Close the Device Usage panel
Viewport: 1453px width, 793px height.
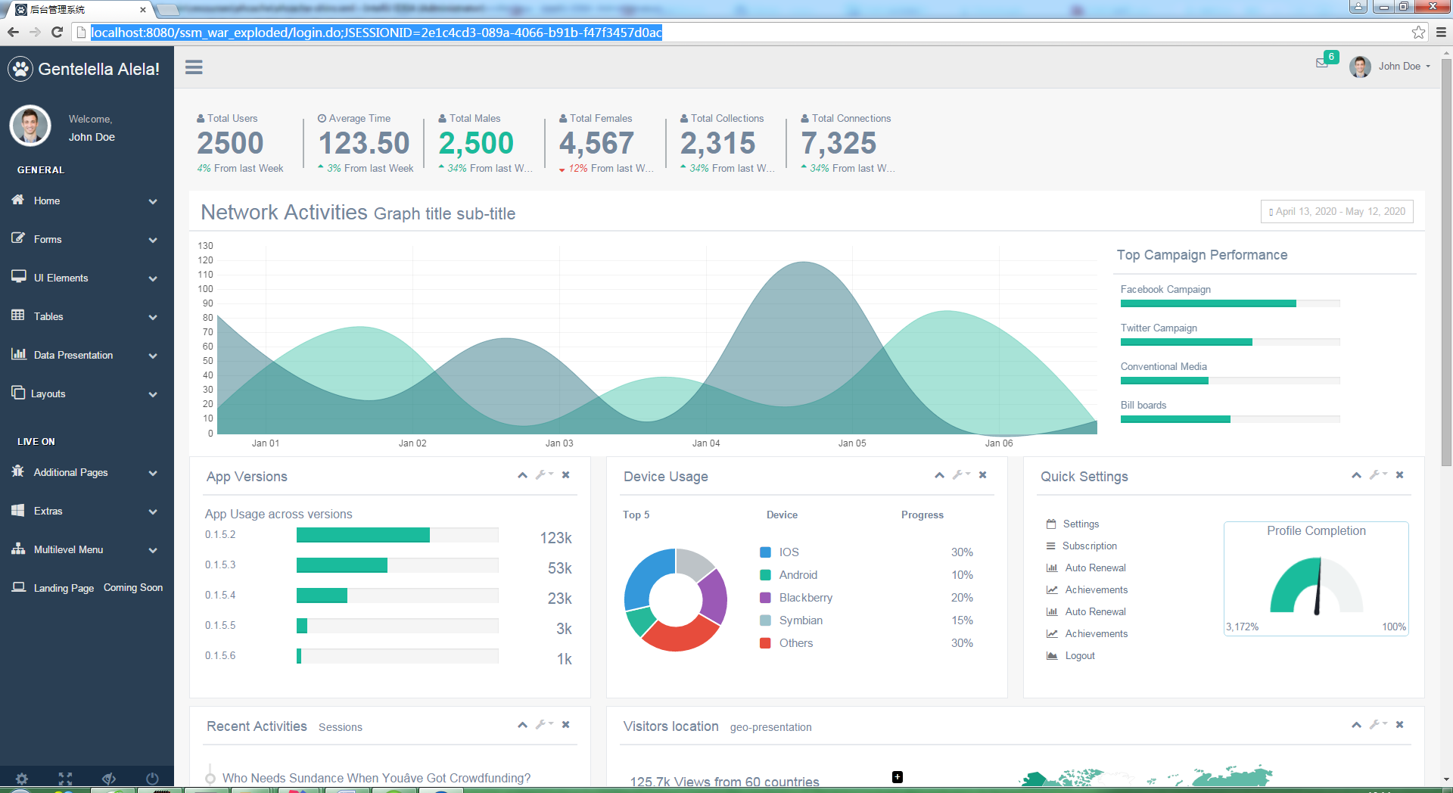tap(982, 475)
